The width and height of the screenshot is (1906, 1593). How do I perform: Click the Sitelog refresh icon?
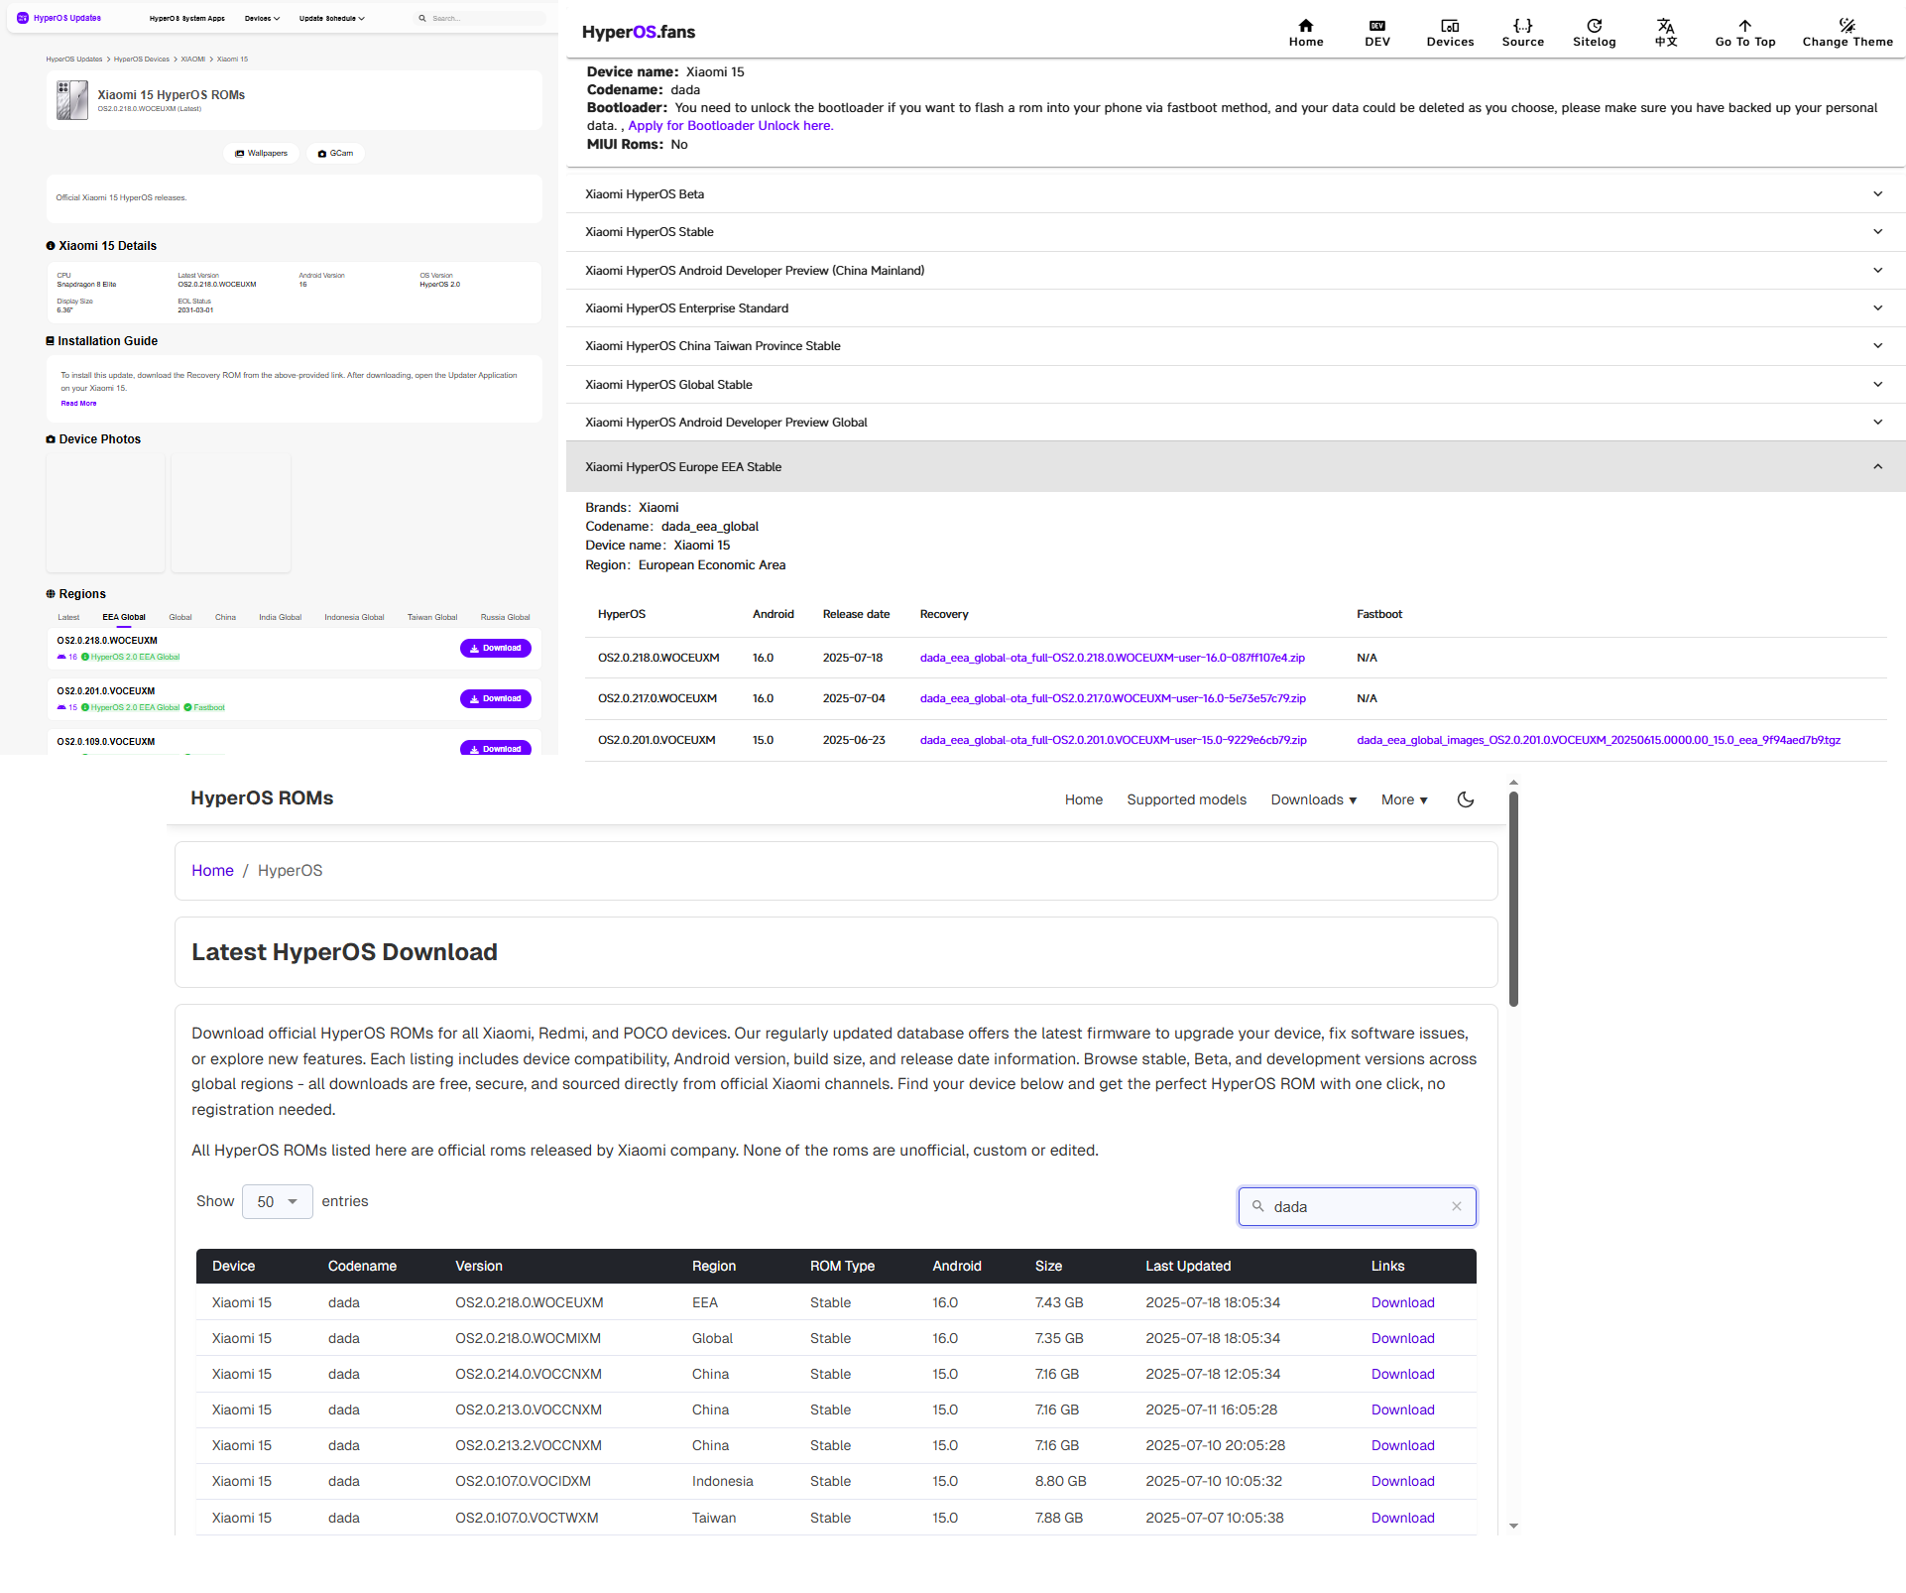[x=1594, y=26]
